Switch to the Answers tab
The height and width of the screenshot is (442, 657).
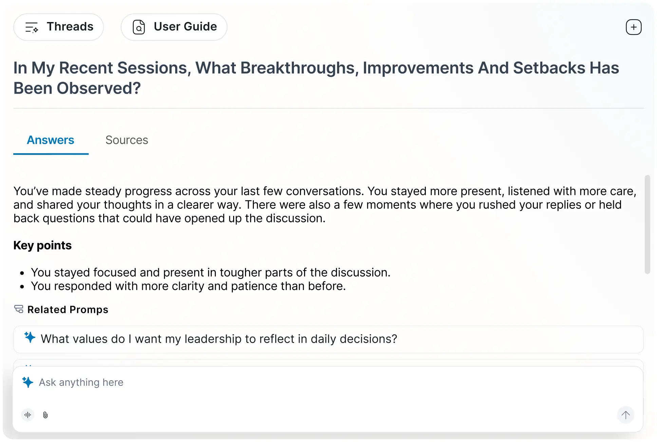(51, 140)
